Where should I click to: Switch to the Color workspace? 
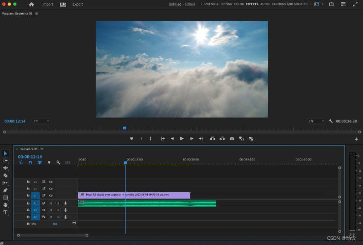click(239, 4)
